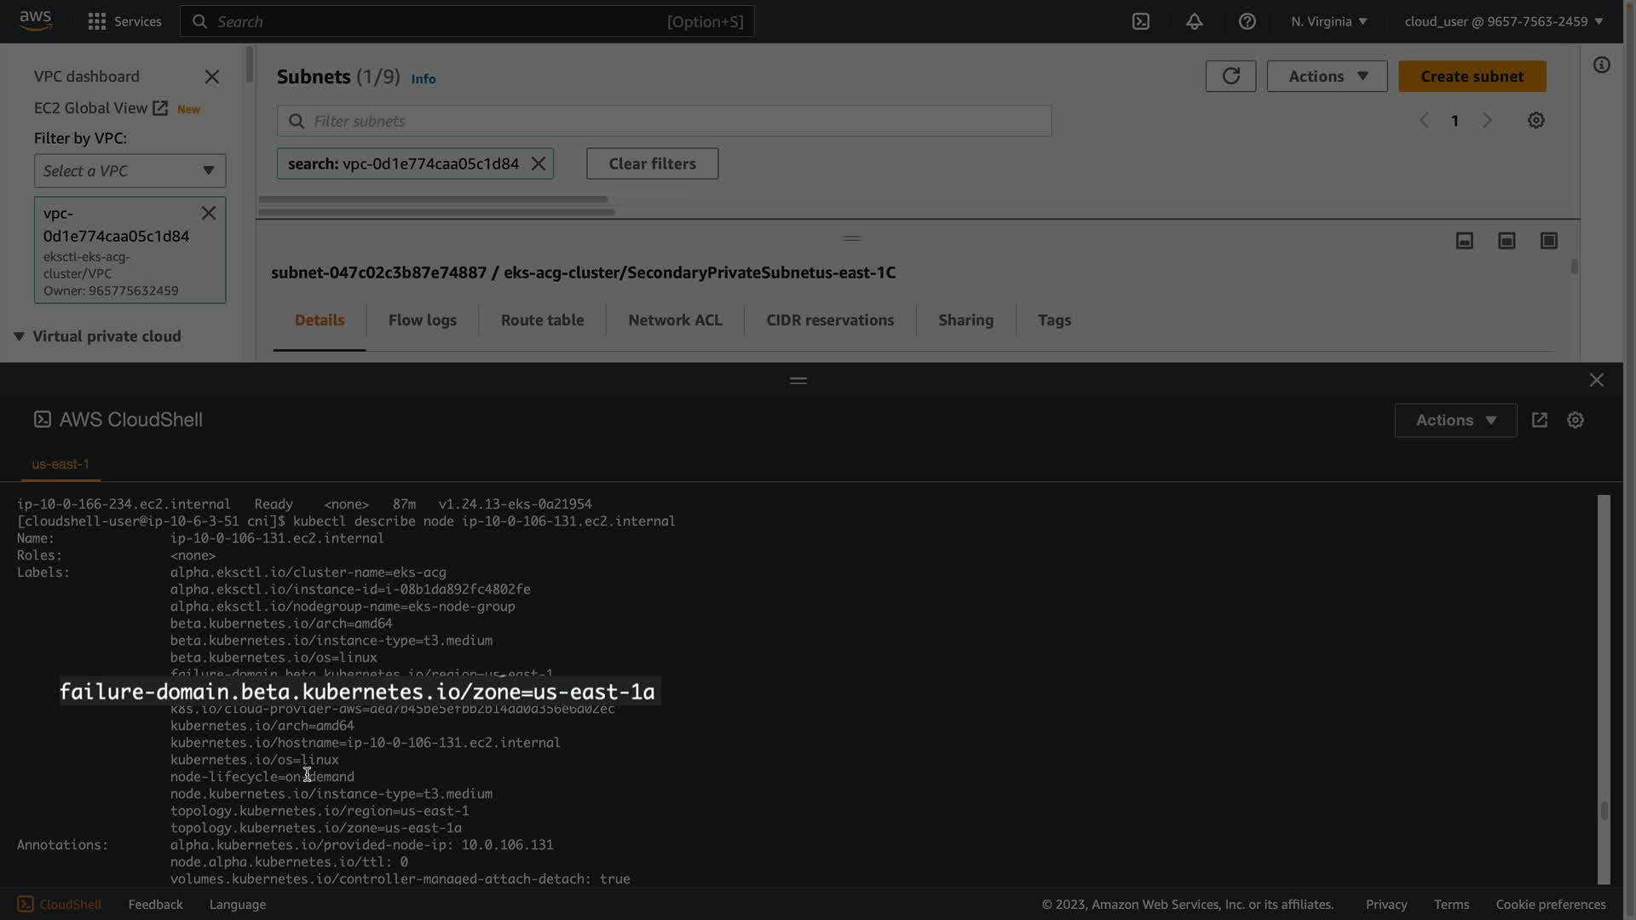Click the Filter subnets search field
1636x920 pixels.
coord(665,121)
